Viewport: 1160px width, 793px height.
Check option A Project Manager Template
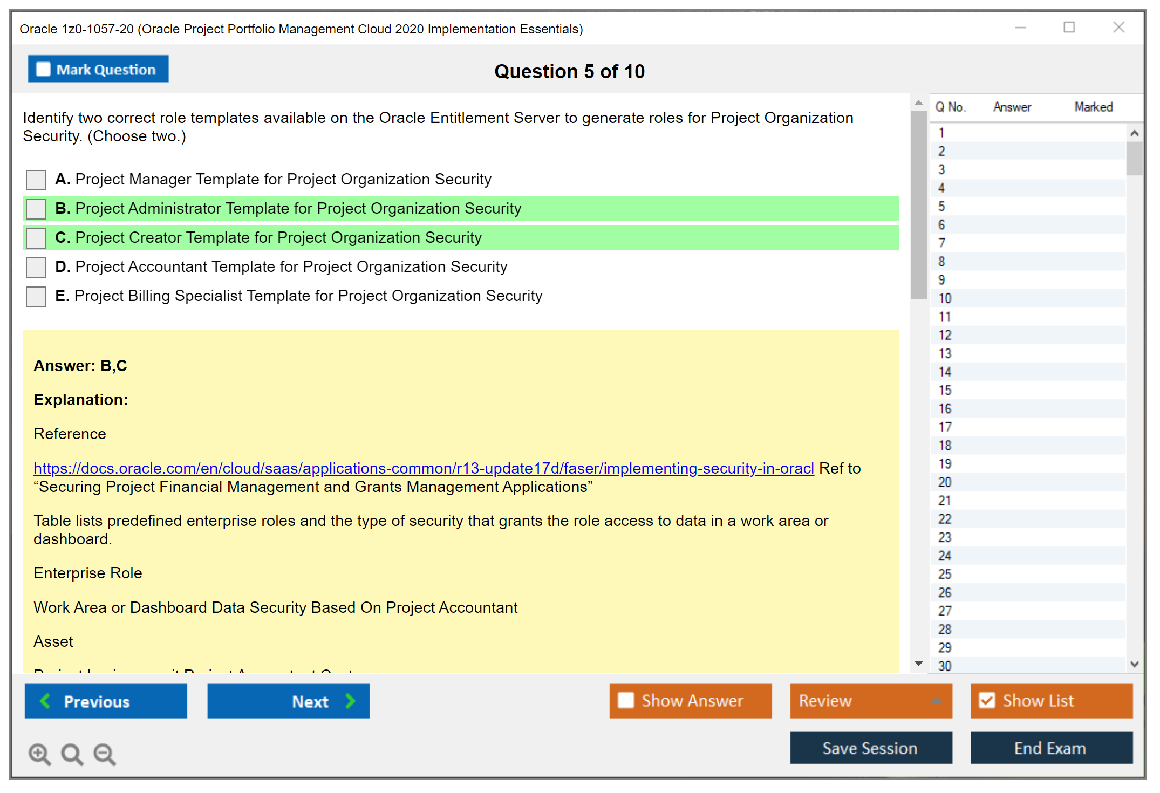click(x=36, y=180)
